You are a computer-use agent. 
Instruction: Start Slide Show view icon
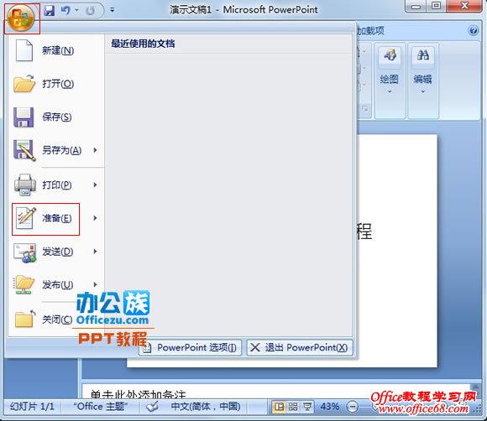(307, 407)
